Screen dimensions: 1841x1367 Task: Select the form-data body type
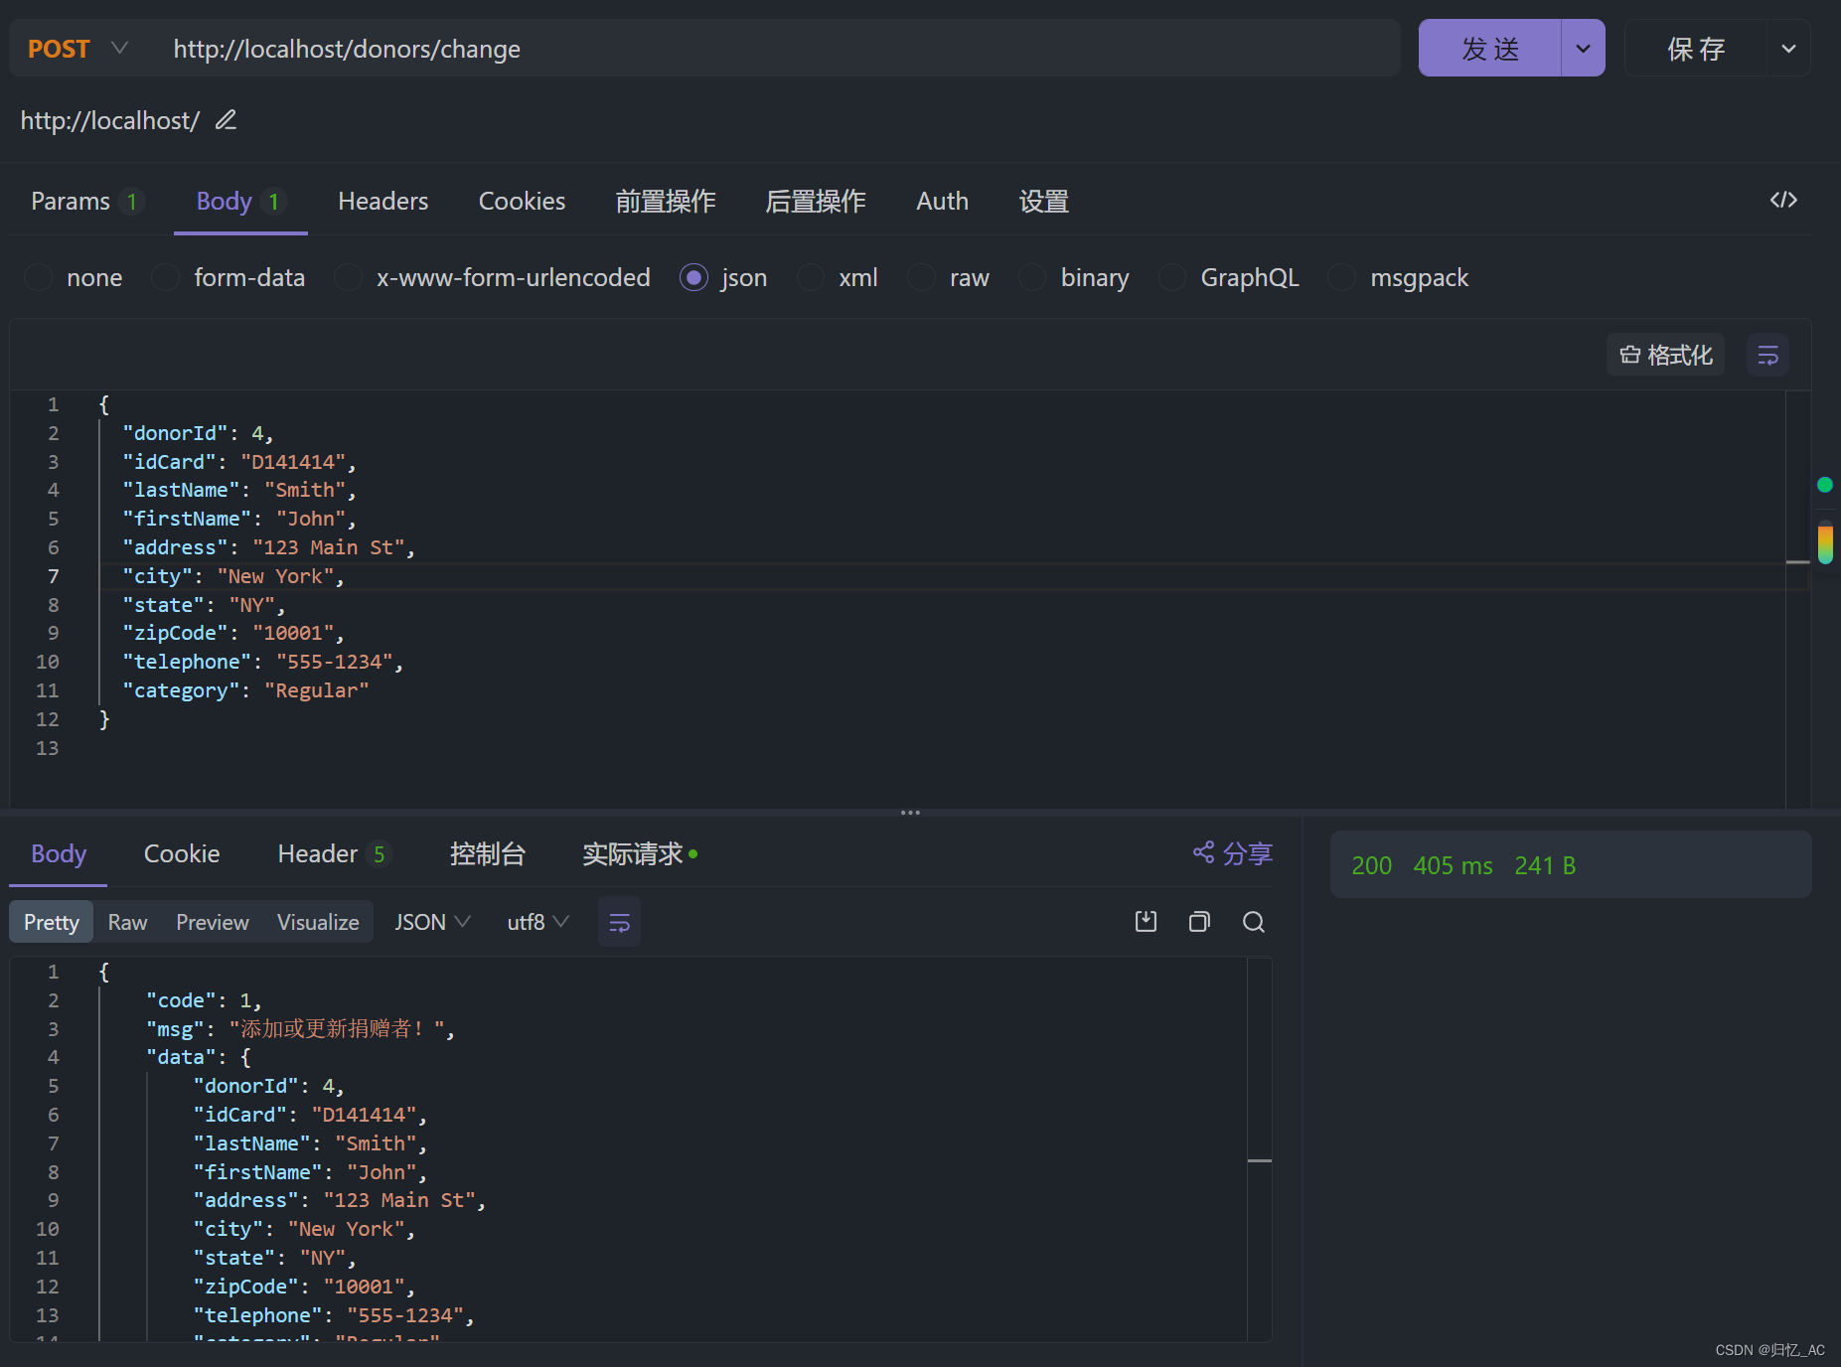[x=165, y=277]
